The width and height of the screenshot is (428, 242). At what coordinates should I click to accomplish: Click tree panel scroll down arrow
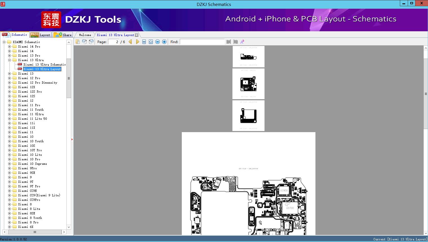point(69,227)
